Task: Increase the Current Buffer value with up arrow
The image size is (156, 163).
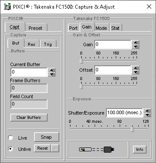Action: click(52, 70)
